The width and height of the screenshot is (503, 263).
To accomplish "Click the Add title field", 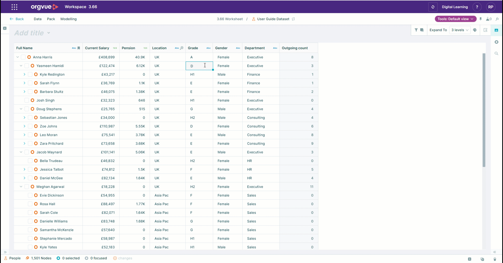I will pos(29,33).
